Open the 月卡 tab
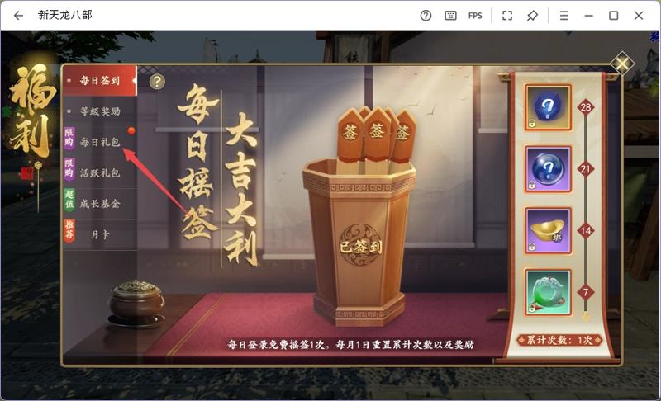Image resolution: width=661 pixels, height=401 pixels. 100,234
